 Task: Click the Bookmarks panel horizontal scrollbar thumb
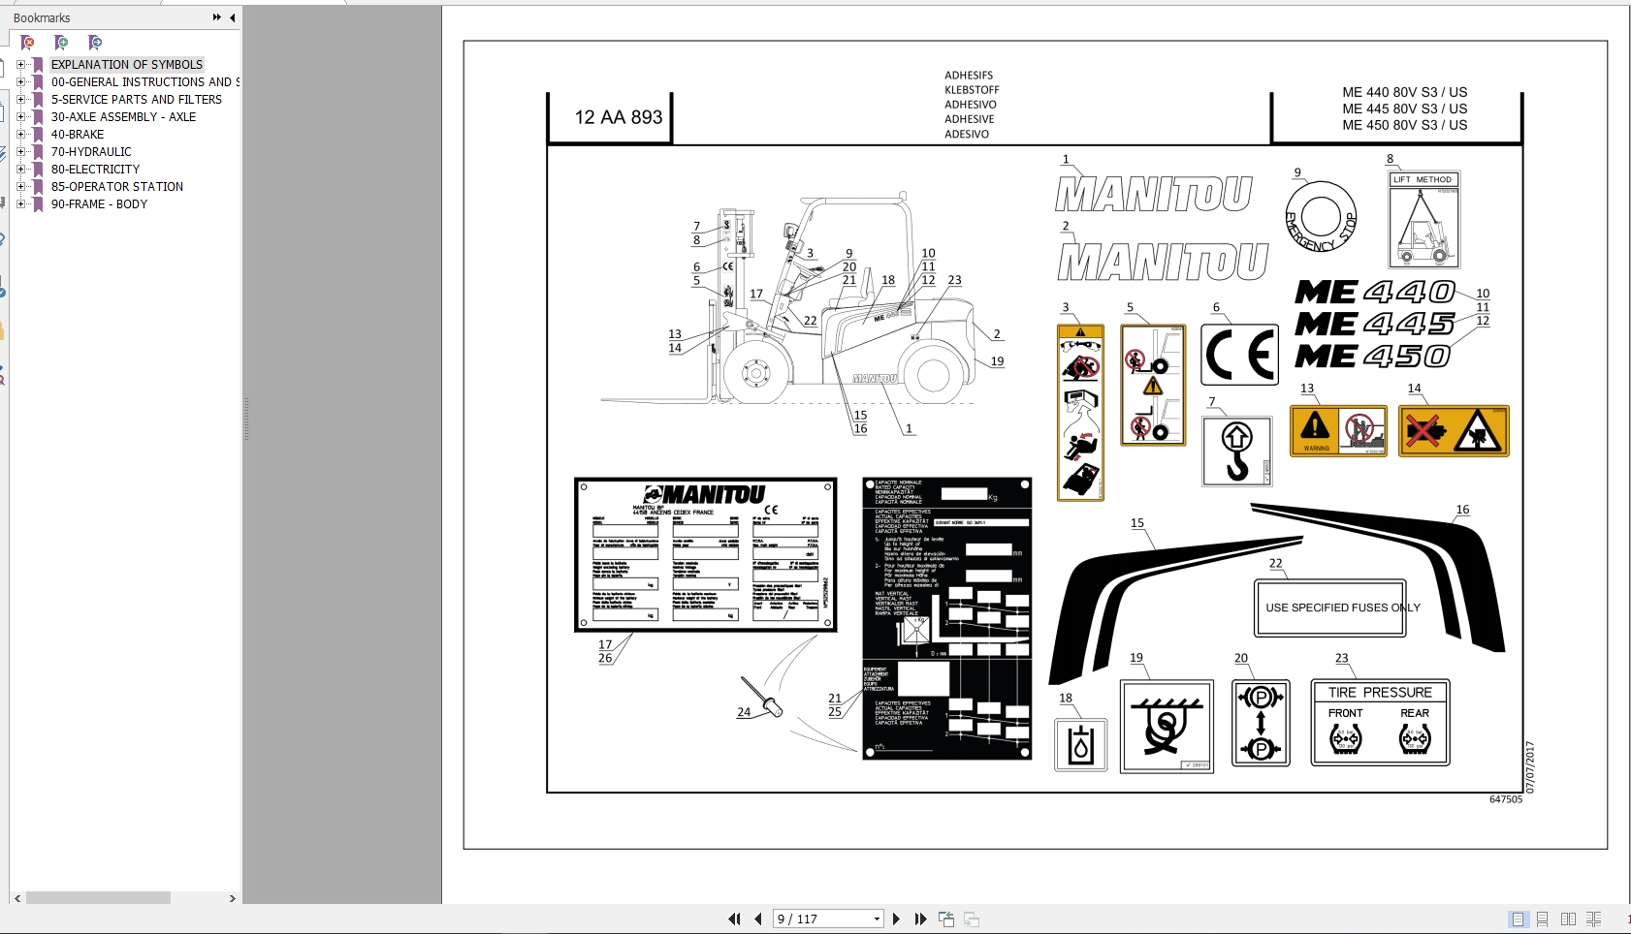pyautogui.click(x=98, y=898)
